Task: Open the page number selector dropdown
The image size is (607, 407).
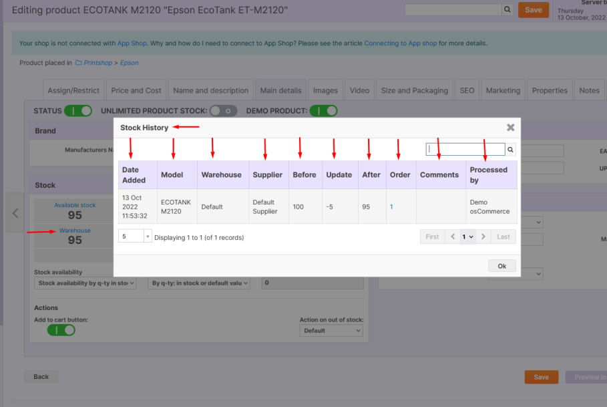Action: 467,237
